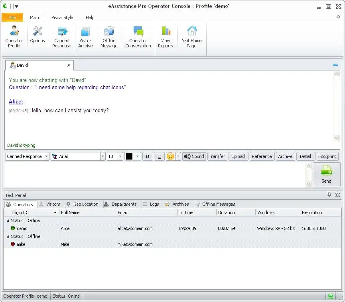
Task: Toggle bold text formatting
Action: [148, 156]
